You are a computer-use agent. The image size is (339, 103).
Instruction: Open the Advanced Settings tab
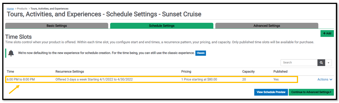coord(266,26)
